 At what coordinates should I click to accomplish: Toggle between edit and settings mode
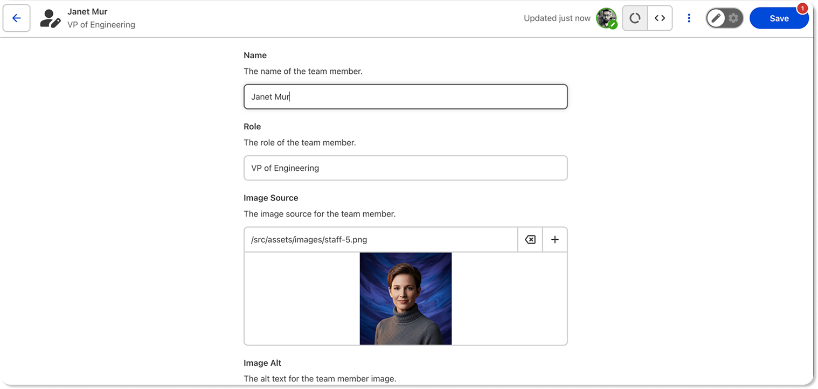pos(725,18)
